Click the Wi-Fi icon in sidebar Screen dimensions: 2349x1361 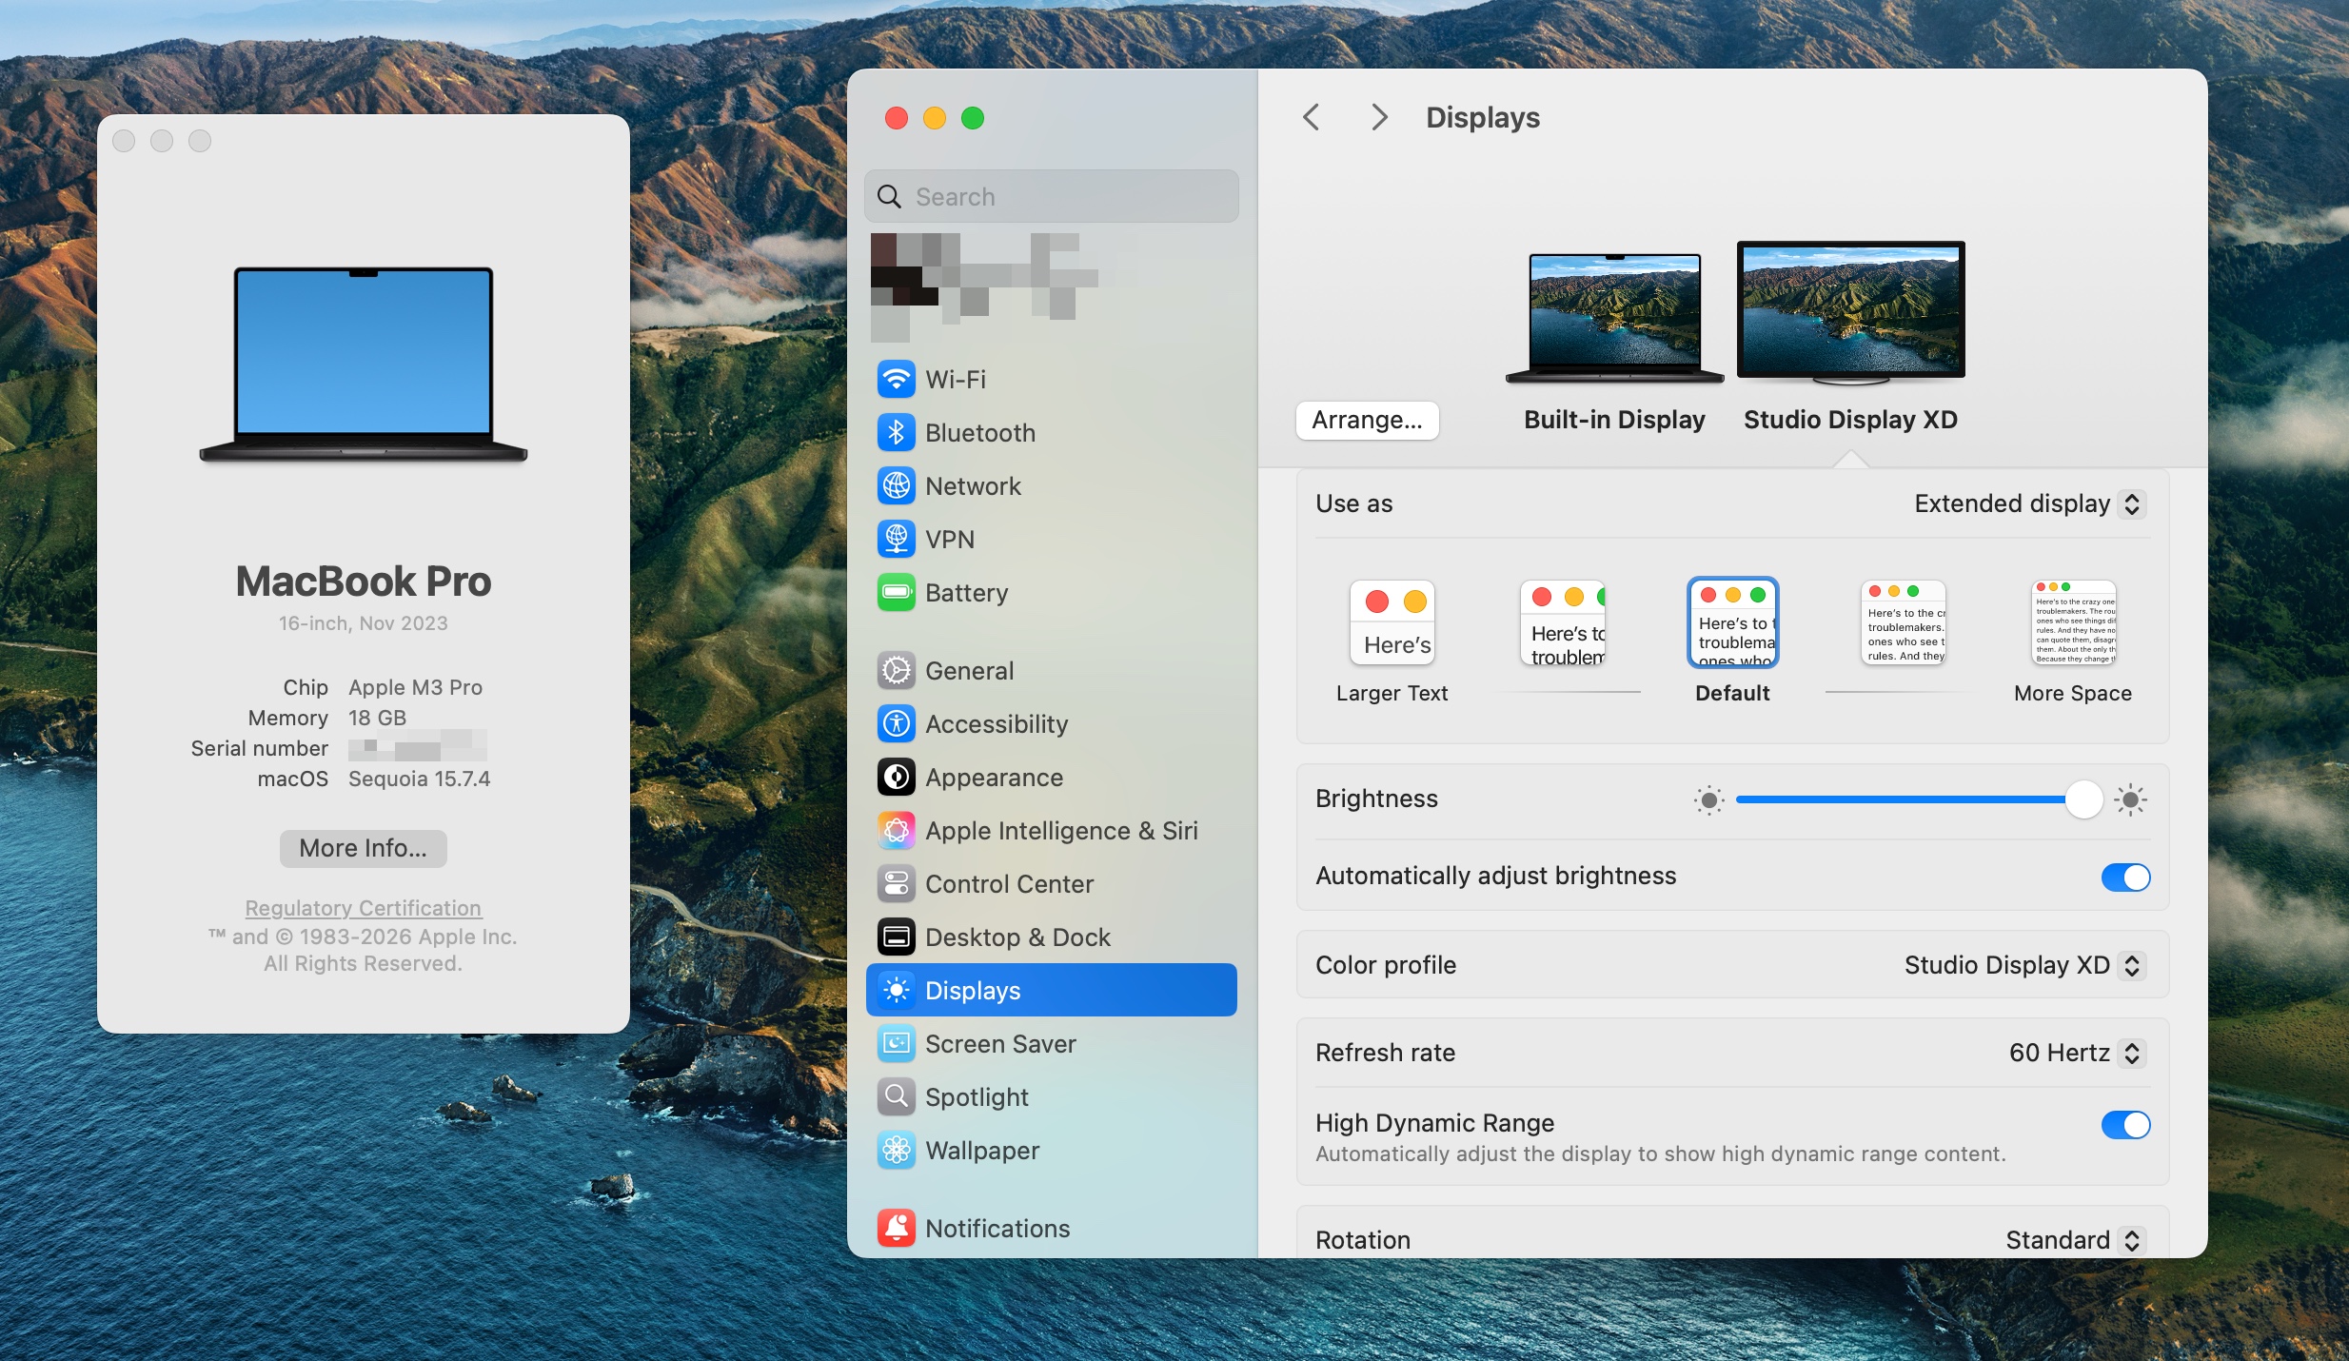coord(896,380)
